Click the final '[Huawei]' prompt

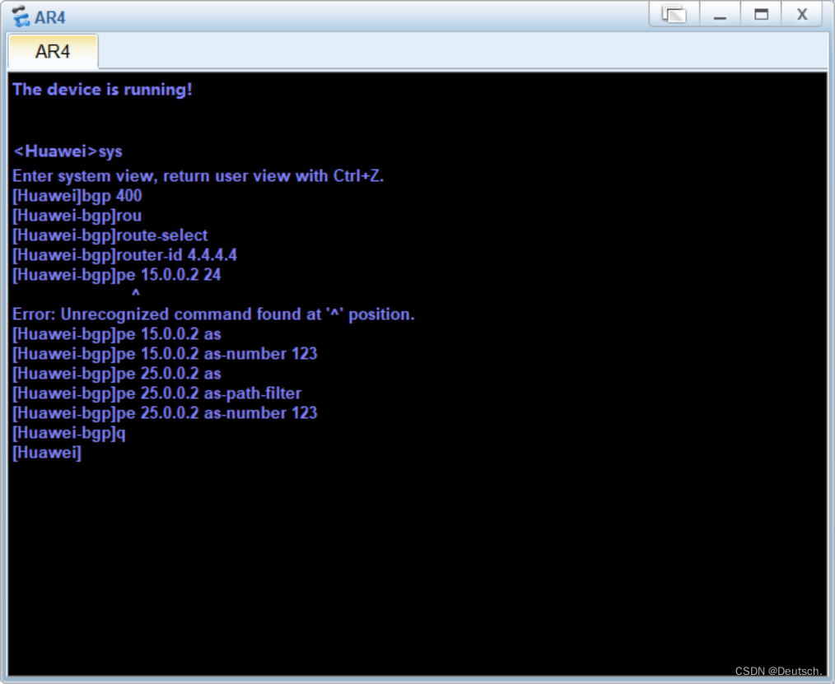tap(47, 453)
